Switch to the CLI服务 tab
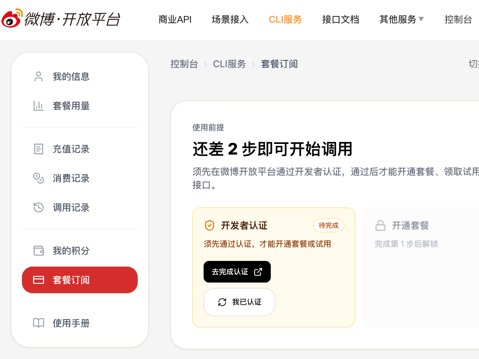The width and height of the screenshot is (479, 359). [x=285, y=20]
